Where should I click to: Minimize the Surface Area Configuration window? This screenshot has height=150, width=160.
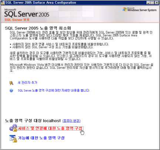click(149, 3)
